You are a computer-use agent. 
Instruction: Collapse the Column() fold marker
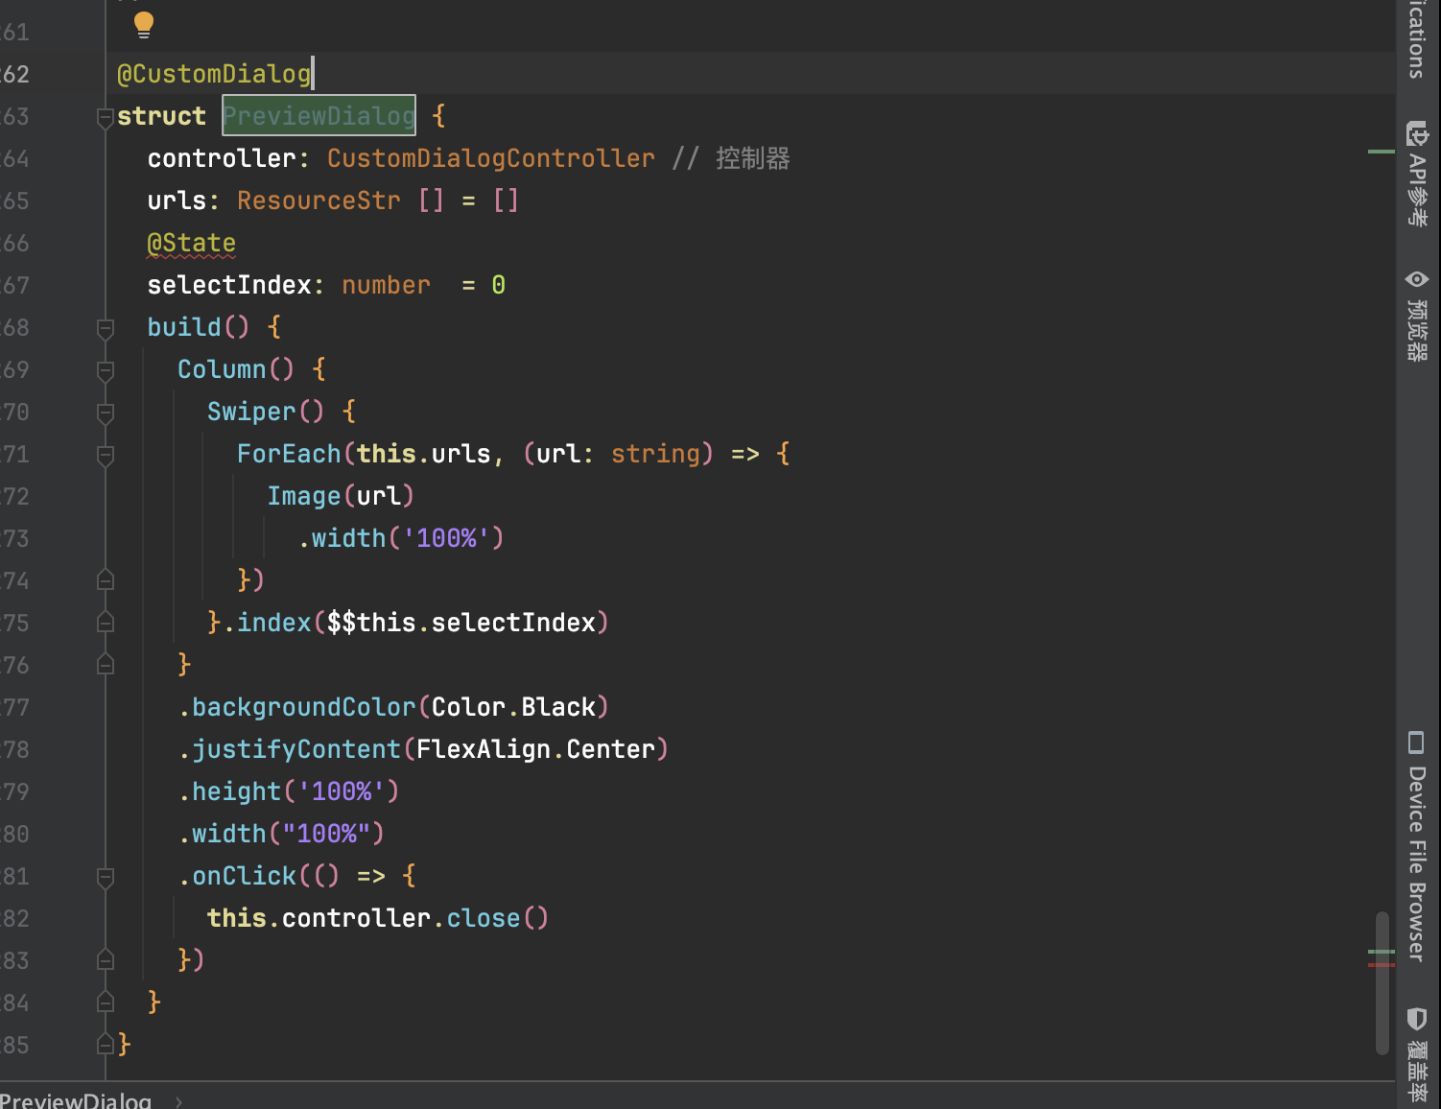pos(106,370)
